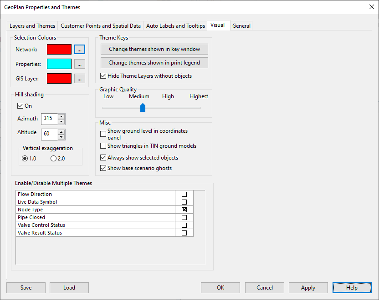Toggle Show base scenario ghosts

(103, 168)
